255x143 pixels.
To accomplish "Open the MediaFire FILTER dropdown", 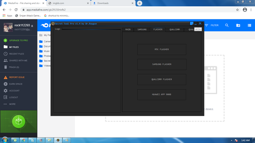I will point(212,25).
